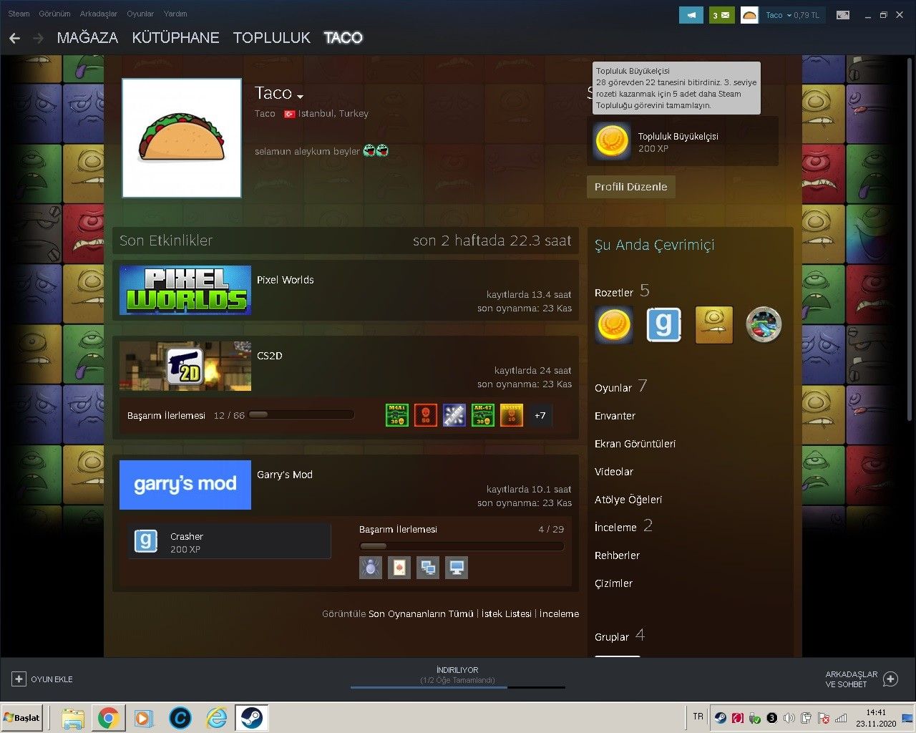Click the large taco profile picture
Viewport: 916px width, 733px height.
coord(182,138)
